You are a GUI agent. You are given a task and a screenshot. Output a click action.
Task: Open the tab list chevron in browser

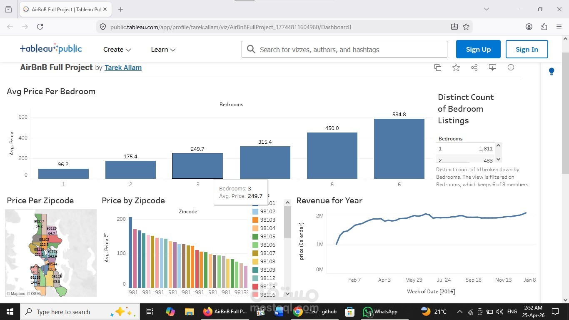click(486, 9)
